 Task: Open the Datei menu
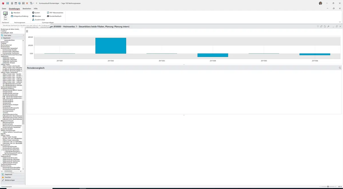click(x=4, y=9)
